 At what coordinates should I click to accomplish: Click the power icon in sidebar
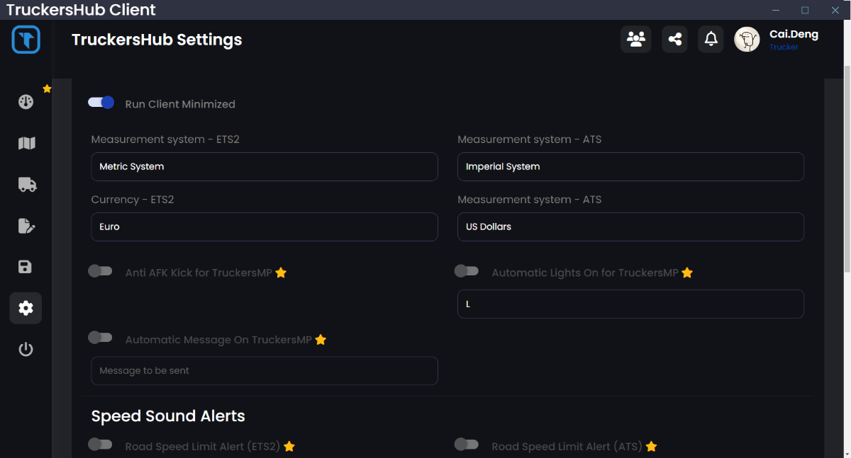point(26,349)
